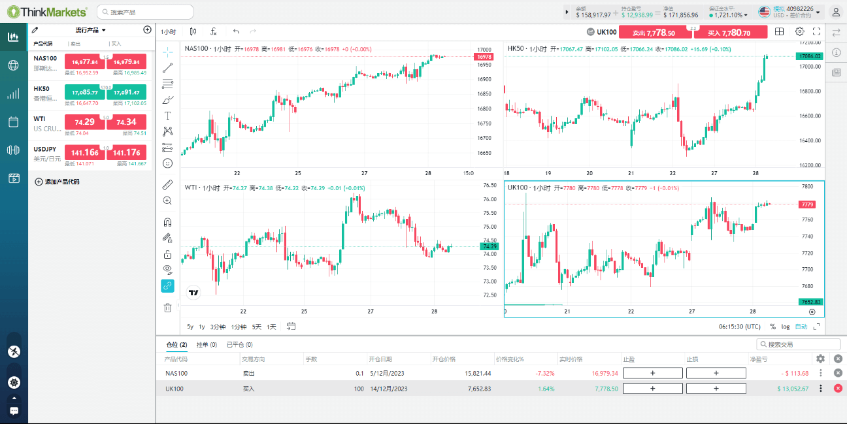Open the 1小时 timeframe dropdown
Image resolution: width=847 pixels, height=424 pixels.
(x=169, y=31)
